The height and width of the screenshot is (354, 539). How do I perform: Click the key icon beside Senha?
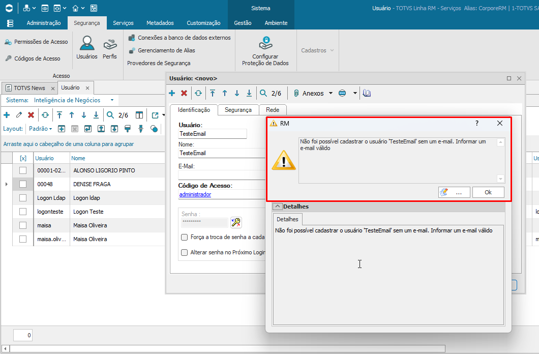236,222
